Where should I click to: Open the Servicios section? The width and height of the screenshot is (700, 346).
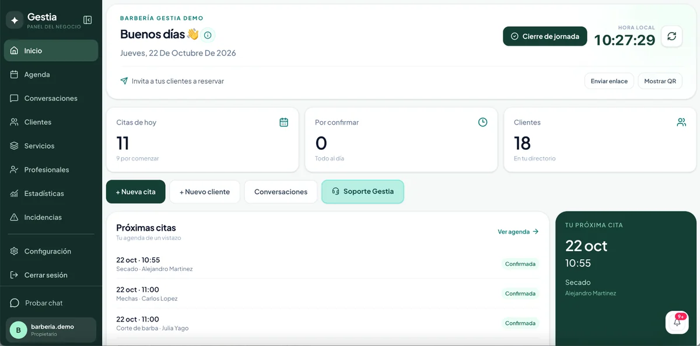51,146
